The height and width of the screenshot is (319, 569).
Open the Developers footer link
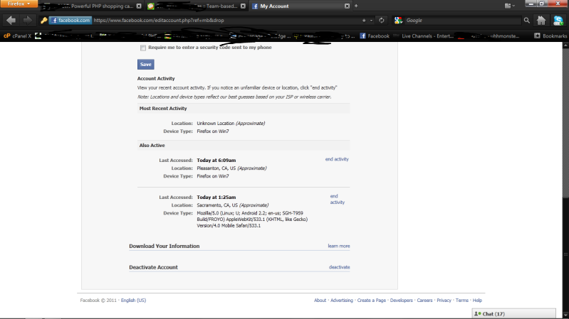tap(402, 300)
